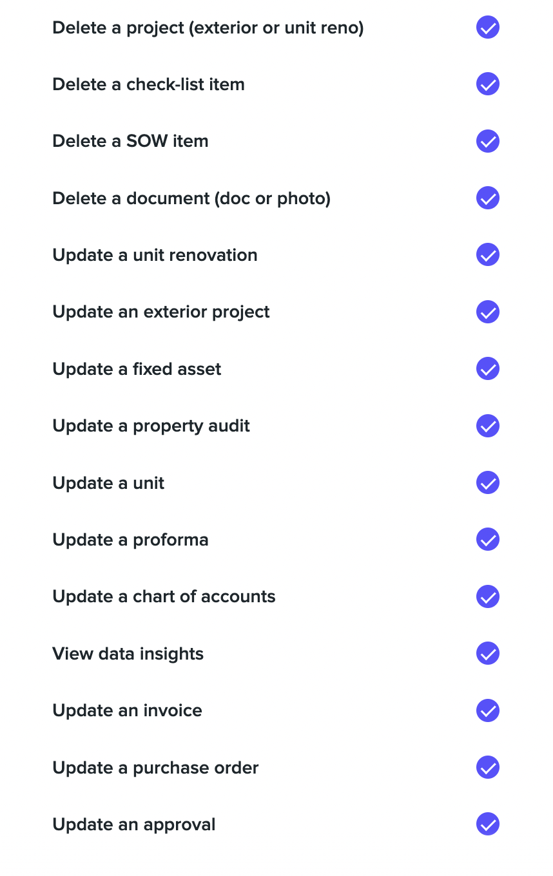Viewport: 553px width, 876px height.
Task: Click the Update an approval checkmark
Action: (488, 824)
